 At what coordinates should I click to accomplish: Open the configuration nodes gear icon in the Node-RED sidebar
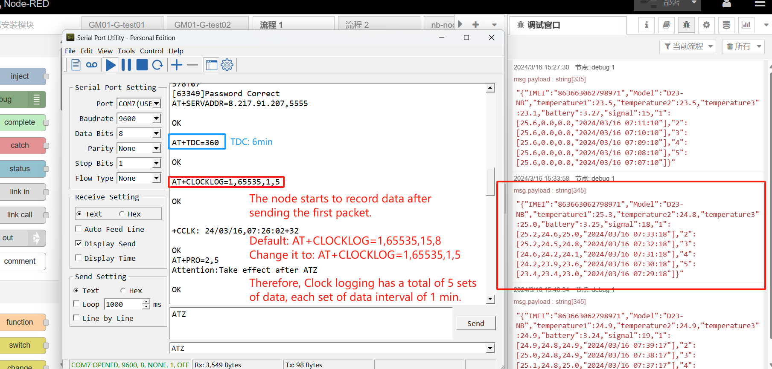[706, 25]
